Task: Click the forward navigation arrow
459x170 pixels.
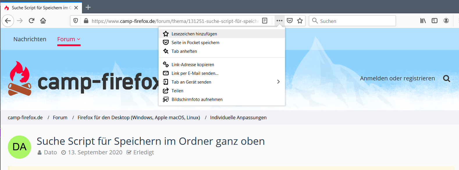Action: (20, 21)
